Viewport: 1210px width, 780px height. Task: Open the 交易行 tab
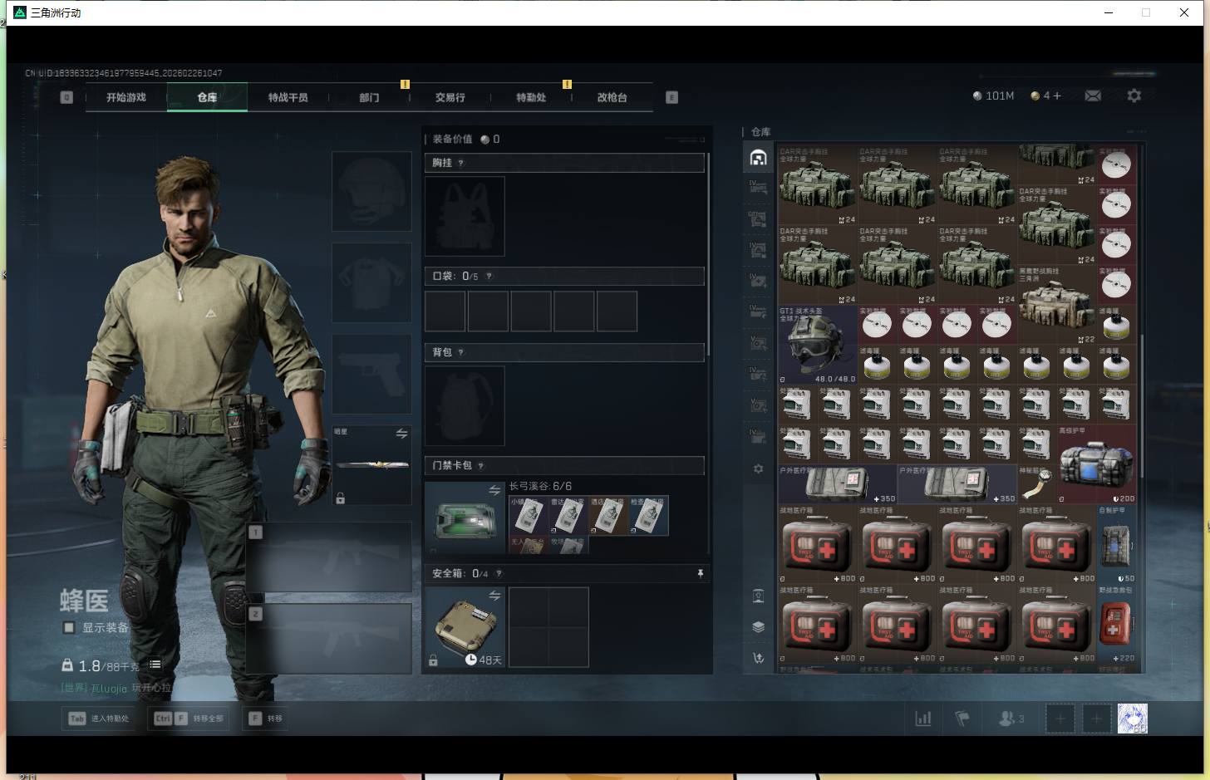[x=450, y=97]
